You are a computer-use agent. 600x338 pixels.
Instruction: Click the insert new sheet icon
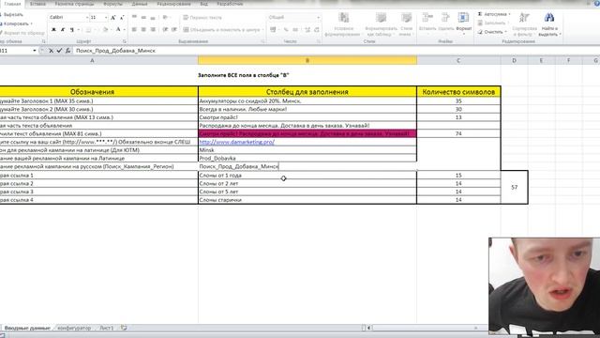124,328
